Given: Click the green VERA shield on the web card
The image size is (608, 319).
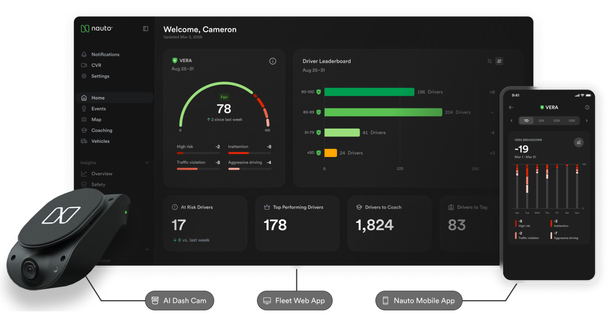Looking at the screenshot, I should click(x=175, y=60).
